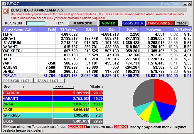Click MARBAS Fark value 7.500
The height and width of the screenshot is (134, 194).
[x=50, y=67]
